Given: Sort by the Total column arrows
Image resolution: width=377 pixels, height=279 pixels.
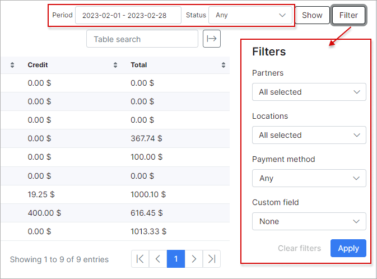Looking at the screenshot, I should pos(224,65).
